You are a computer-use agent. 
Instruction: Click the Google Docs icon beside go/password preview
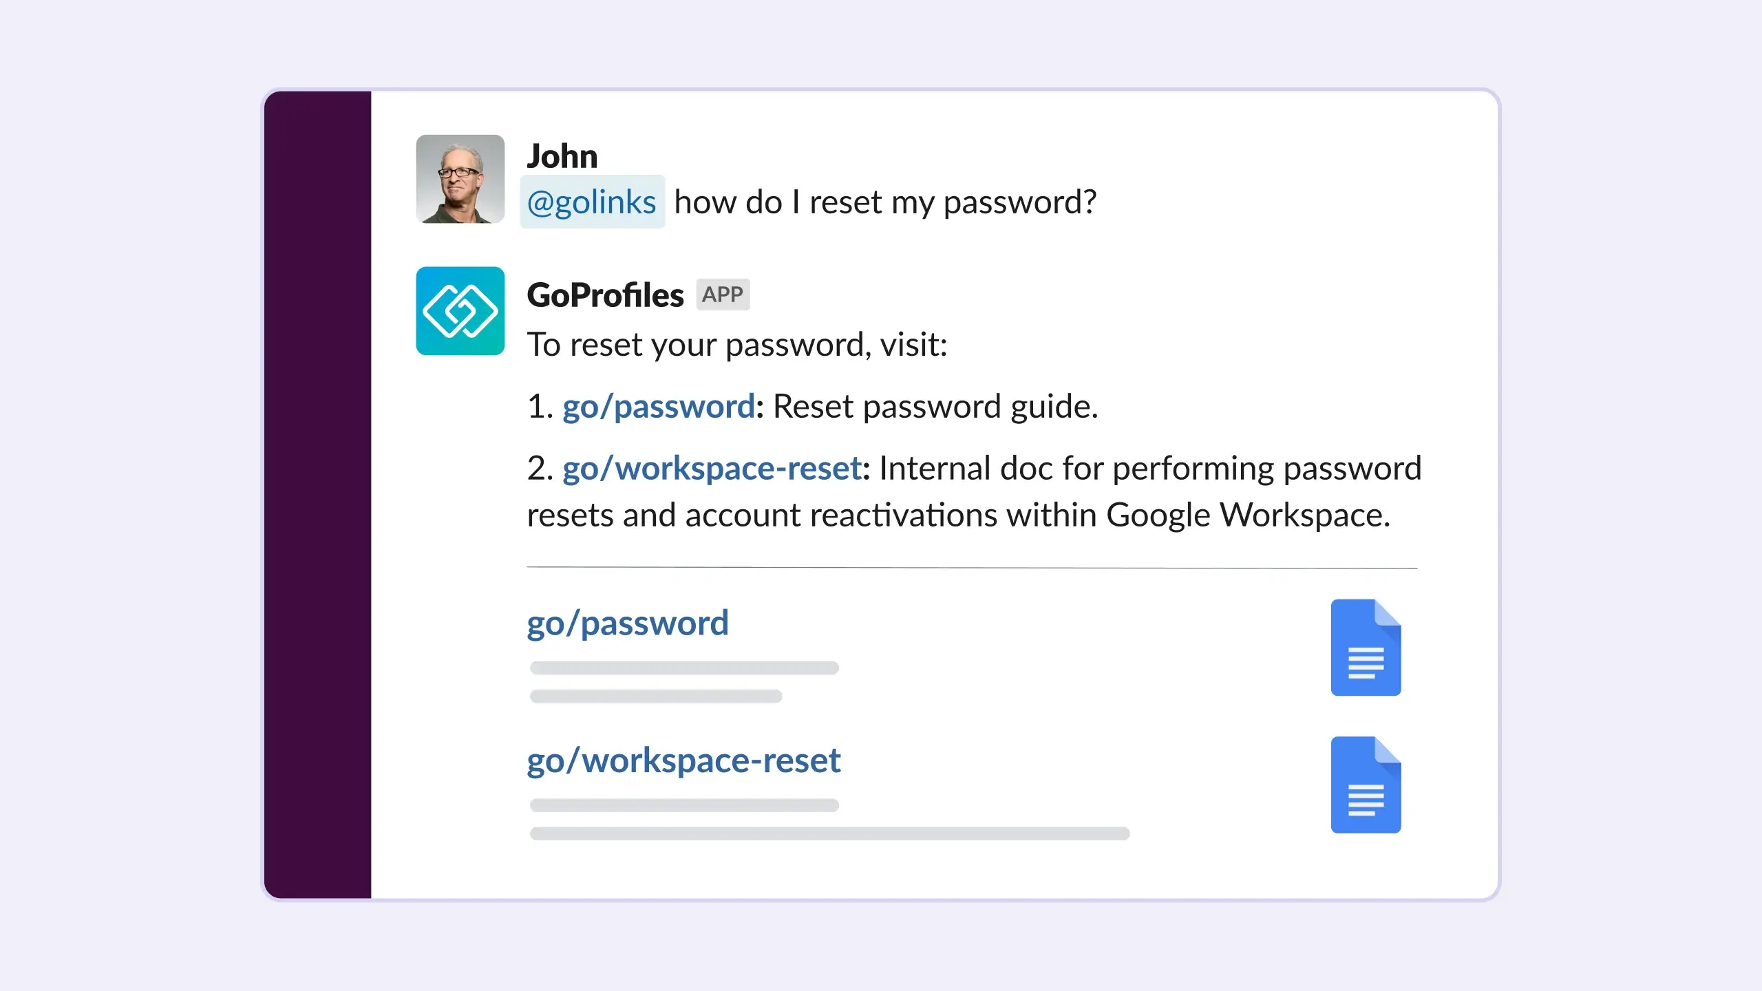coord(1366,648)
